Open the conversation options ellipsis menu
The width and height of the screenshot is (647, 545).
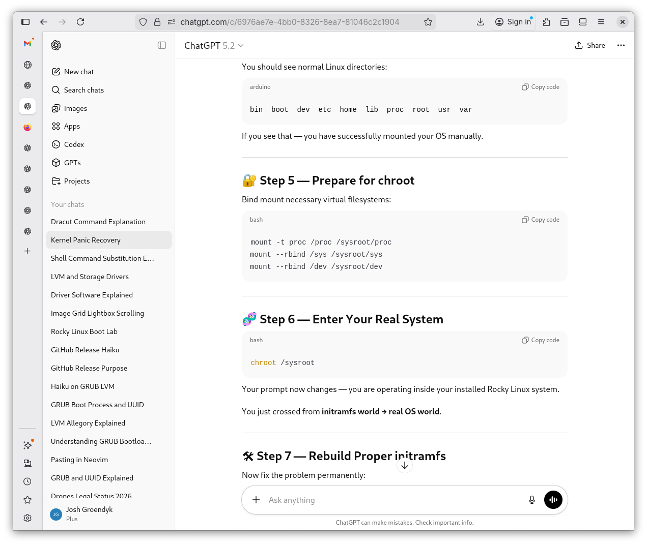point(621,45)
